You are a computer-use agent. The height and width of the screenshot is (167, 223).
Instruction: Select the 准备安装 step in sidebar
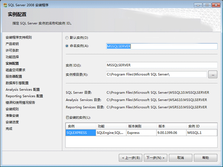click(x=12, y=116)
